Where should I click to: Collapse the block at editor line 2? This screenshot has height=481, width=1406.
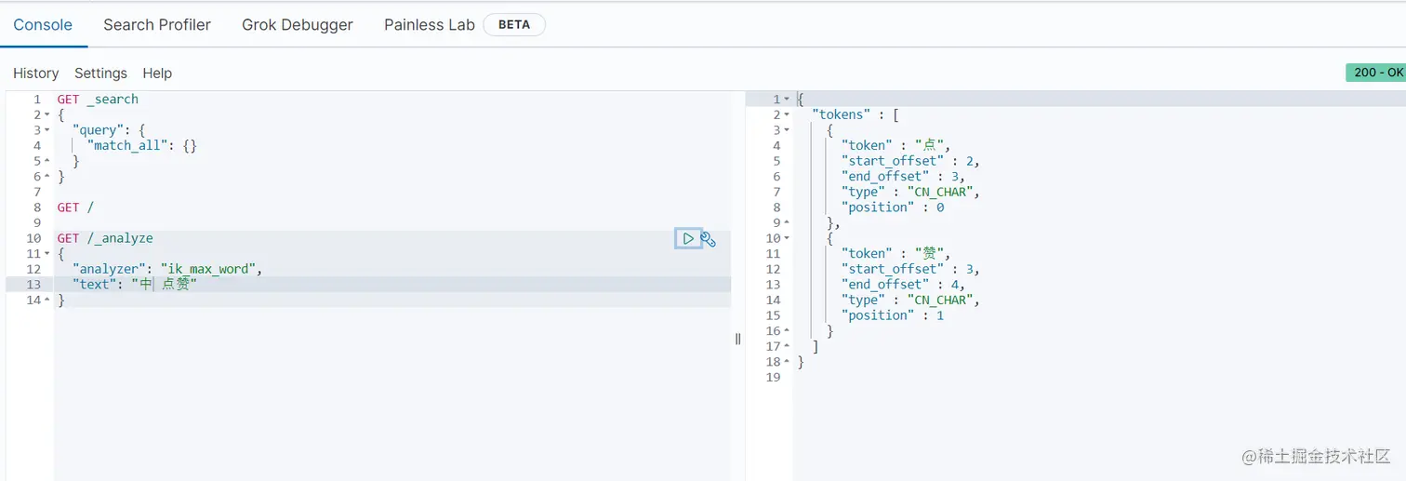[47, 114]
